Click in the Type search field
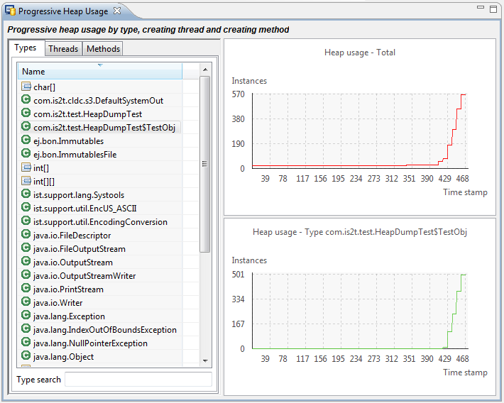This screenshot has width=504, height=403. 138,380
